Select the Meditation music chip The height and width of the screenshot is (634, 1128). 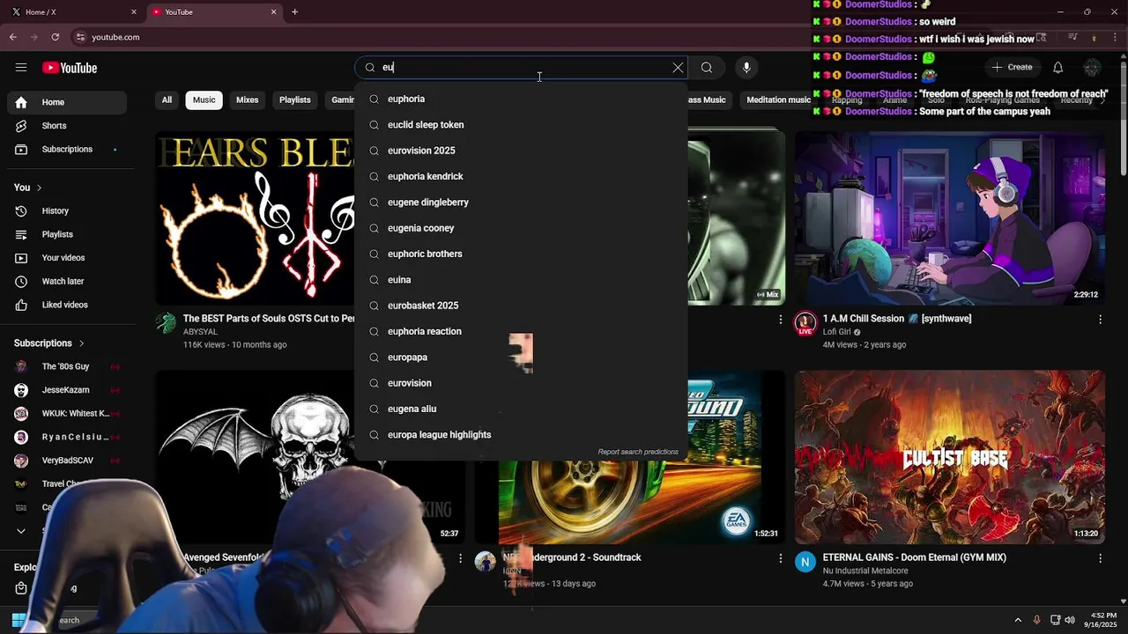pyautogui.click(x=778, y=100)
